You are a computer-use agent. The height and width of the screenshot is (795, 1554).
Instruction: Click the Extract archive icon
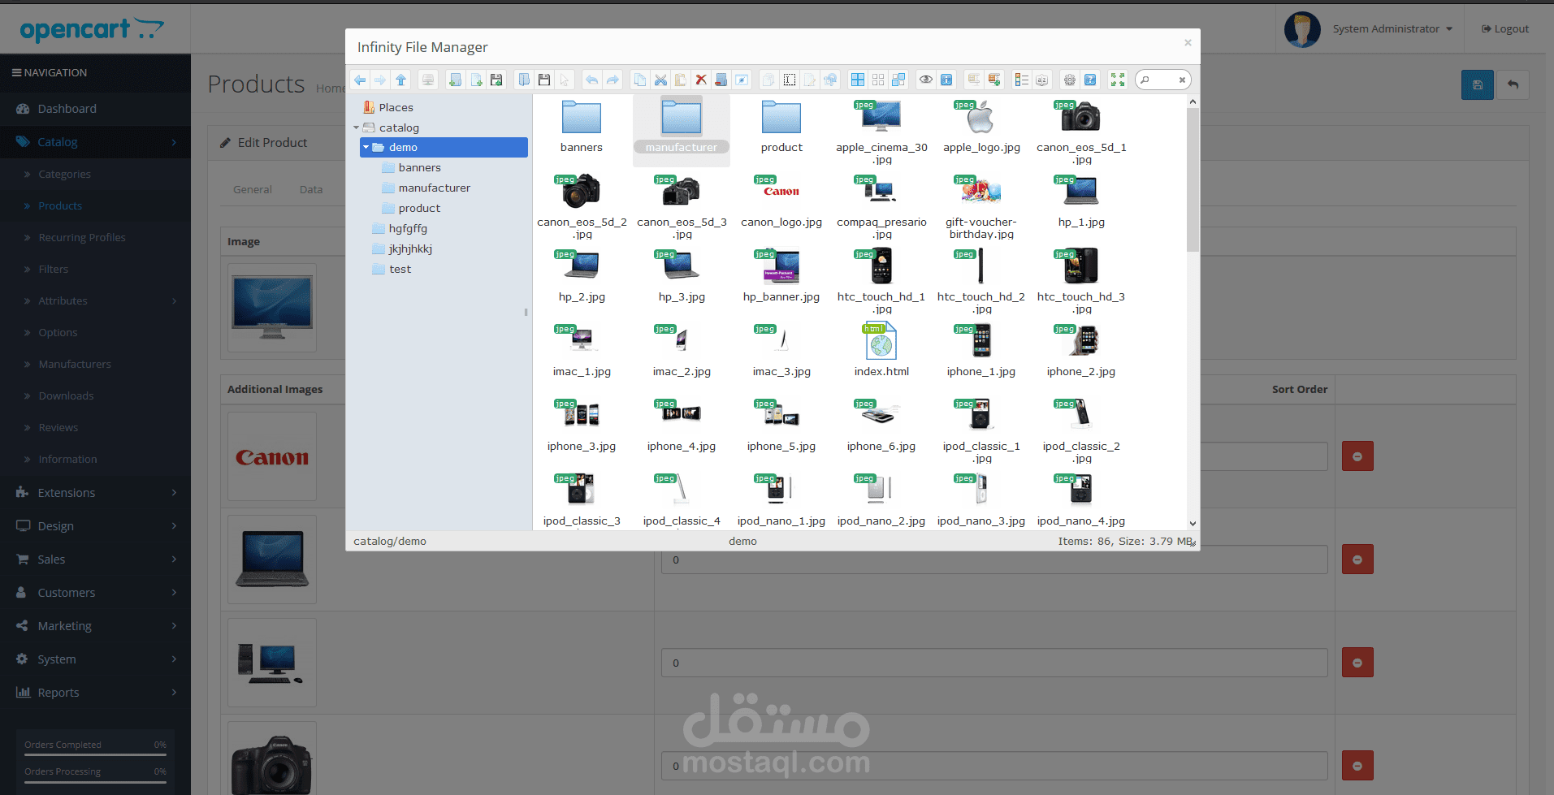973,80
